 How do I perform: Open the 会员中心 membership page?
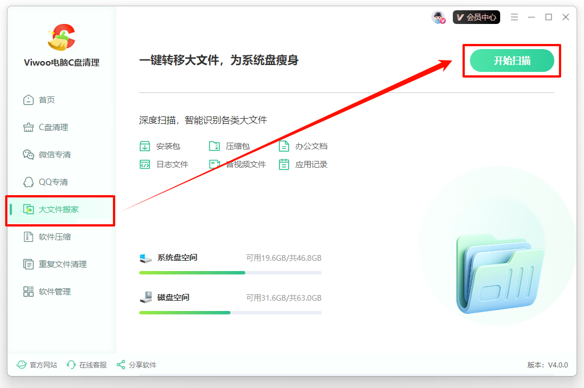pos(476,17)
